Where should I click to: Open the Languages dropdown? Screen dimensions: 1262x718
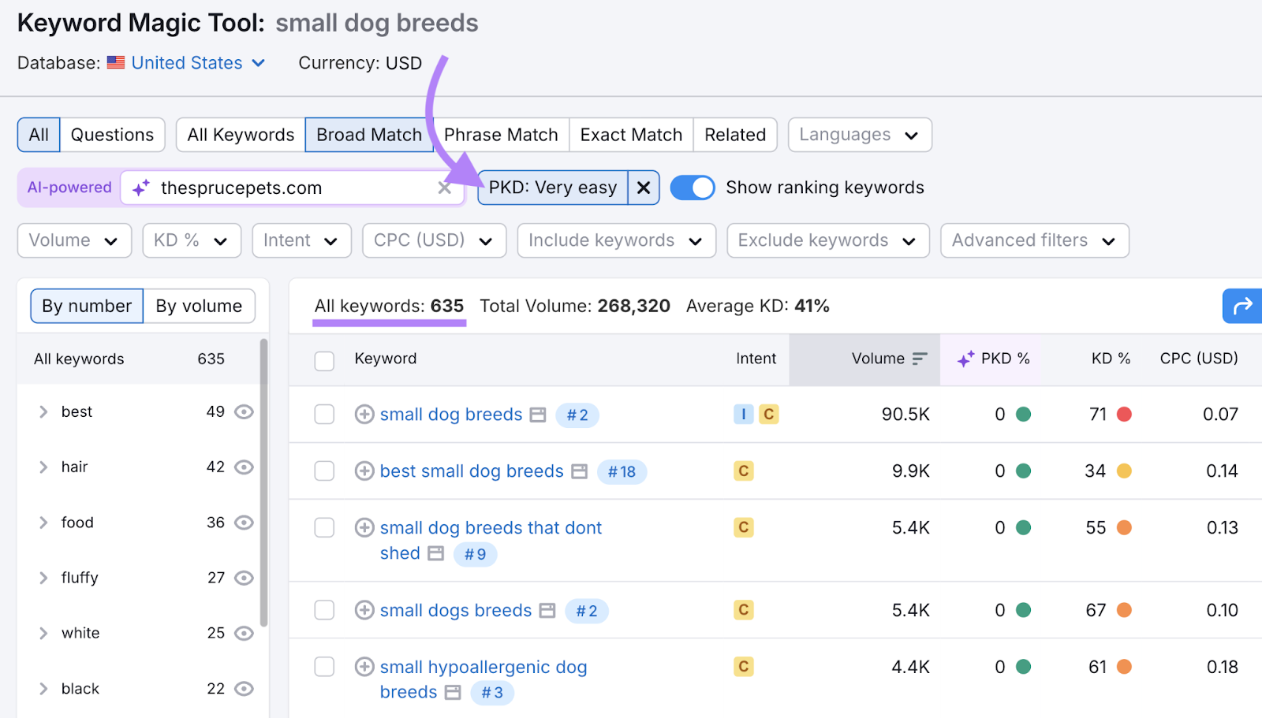pyautogui.click(x=859, y=134)
